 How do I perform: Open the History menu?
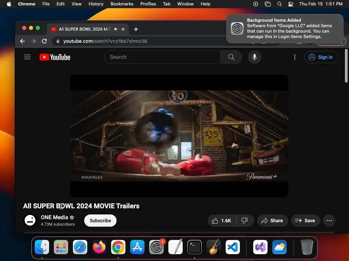[96, 4]
